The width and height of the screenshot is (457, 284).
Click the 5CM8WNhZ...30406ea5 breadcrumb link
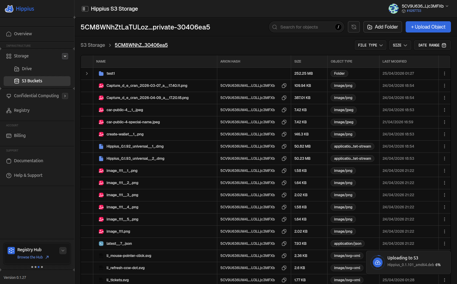141,45
